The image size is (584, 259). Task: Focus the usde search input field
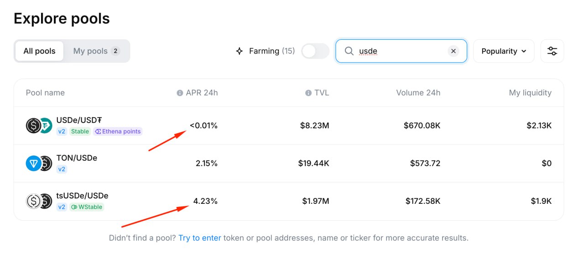(401, 51)
